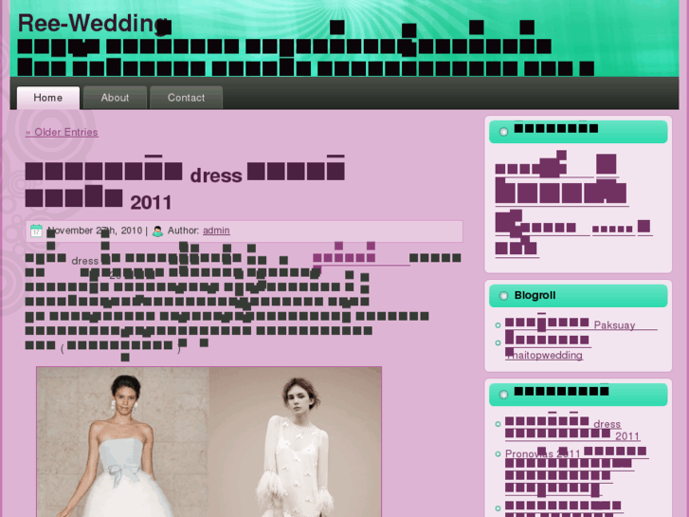Image resolution: width=689 pixels, height=517 pixels.
Task: Click the calendar icon beside the post date
Action: 36,231
